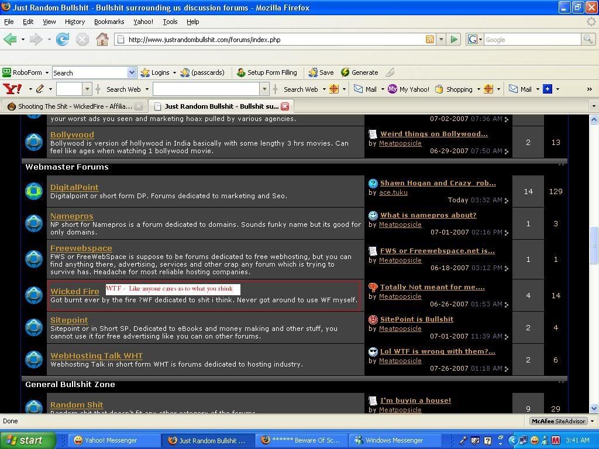Image resolution: width=599 pixels, height=449 pixels.
Task: Click the green Go arrow beside address bar
Action: point(454,39)
